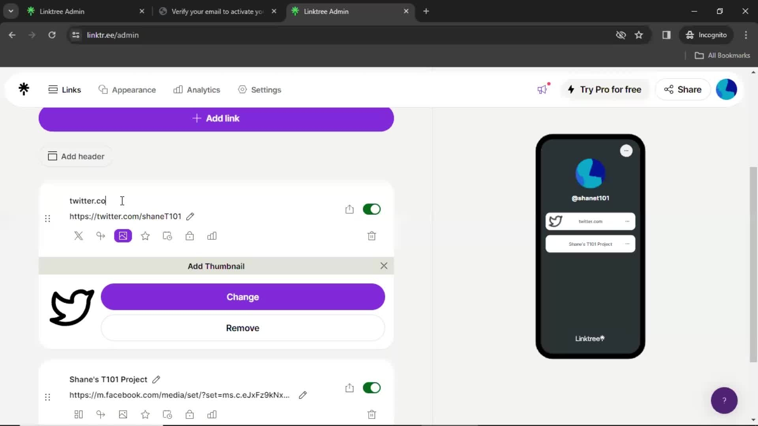Click the Share button
This screenshot has width=758, height=426.
(x=683, y=90)
